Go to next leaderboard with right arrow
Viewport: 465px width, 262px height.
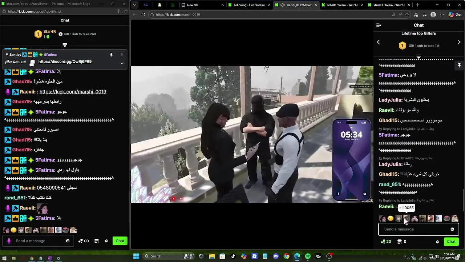pos(459,42)
